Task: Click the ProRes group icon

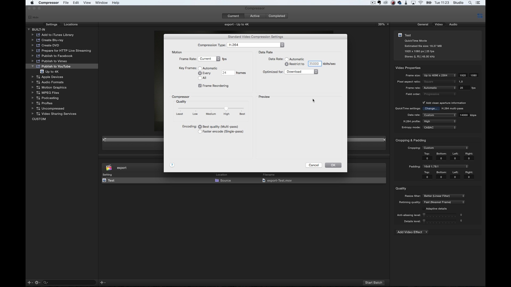Action: [x=38, y=103]
